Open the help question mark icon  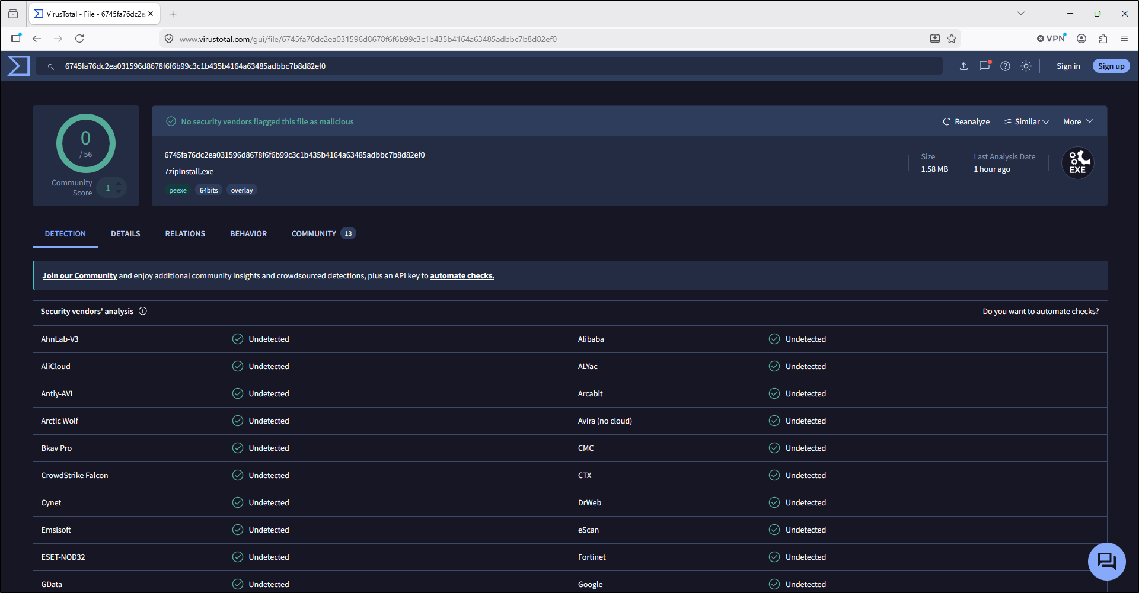click(1005, 66)
